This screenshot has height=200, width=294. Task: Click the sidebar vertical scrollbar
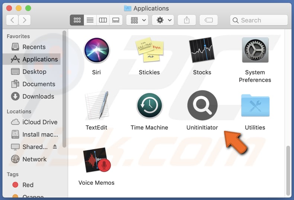coord(64,89)
